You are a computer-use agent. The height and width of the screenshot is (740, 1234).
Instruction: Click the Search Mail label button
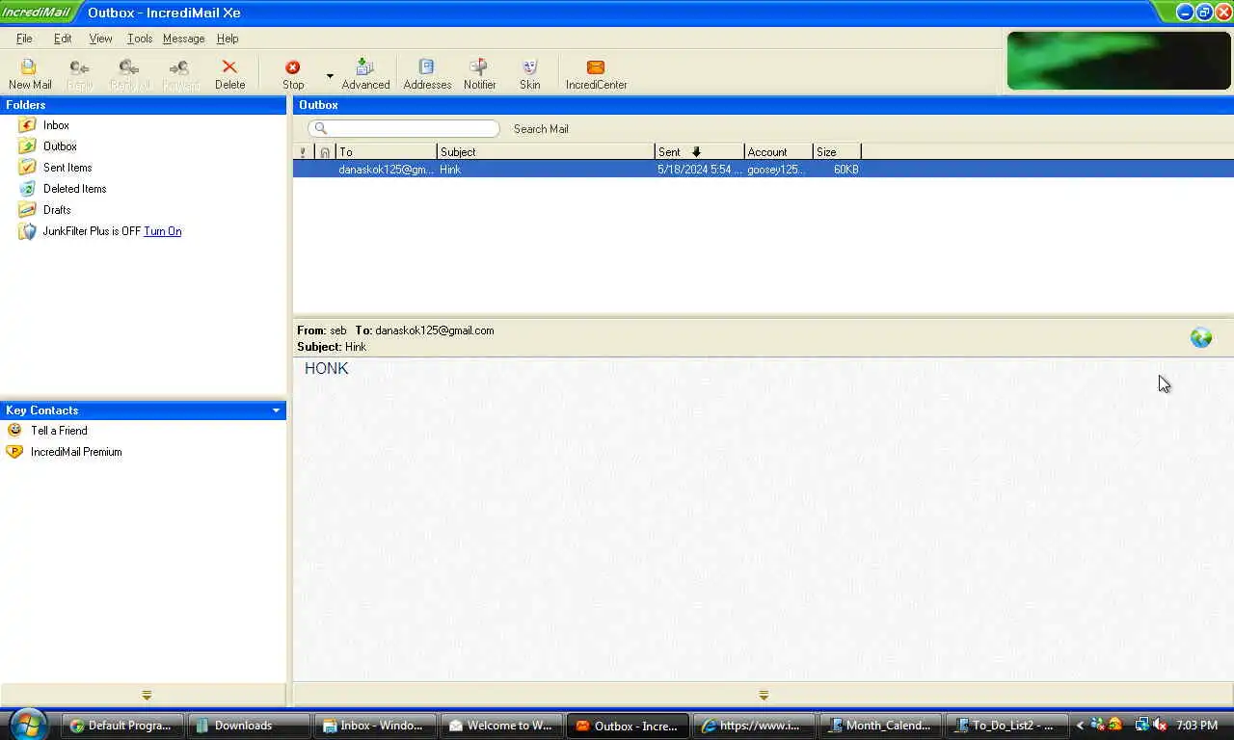point(541,129)
